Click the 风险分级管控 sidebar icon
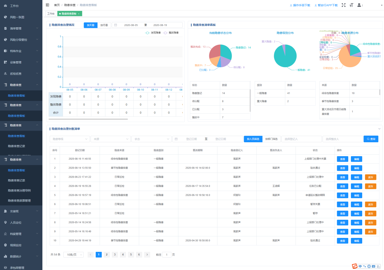Viewport: 384px width, 270px height. 5,40
